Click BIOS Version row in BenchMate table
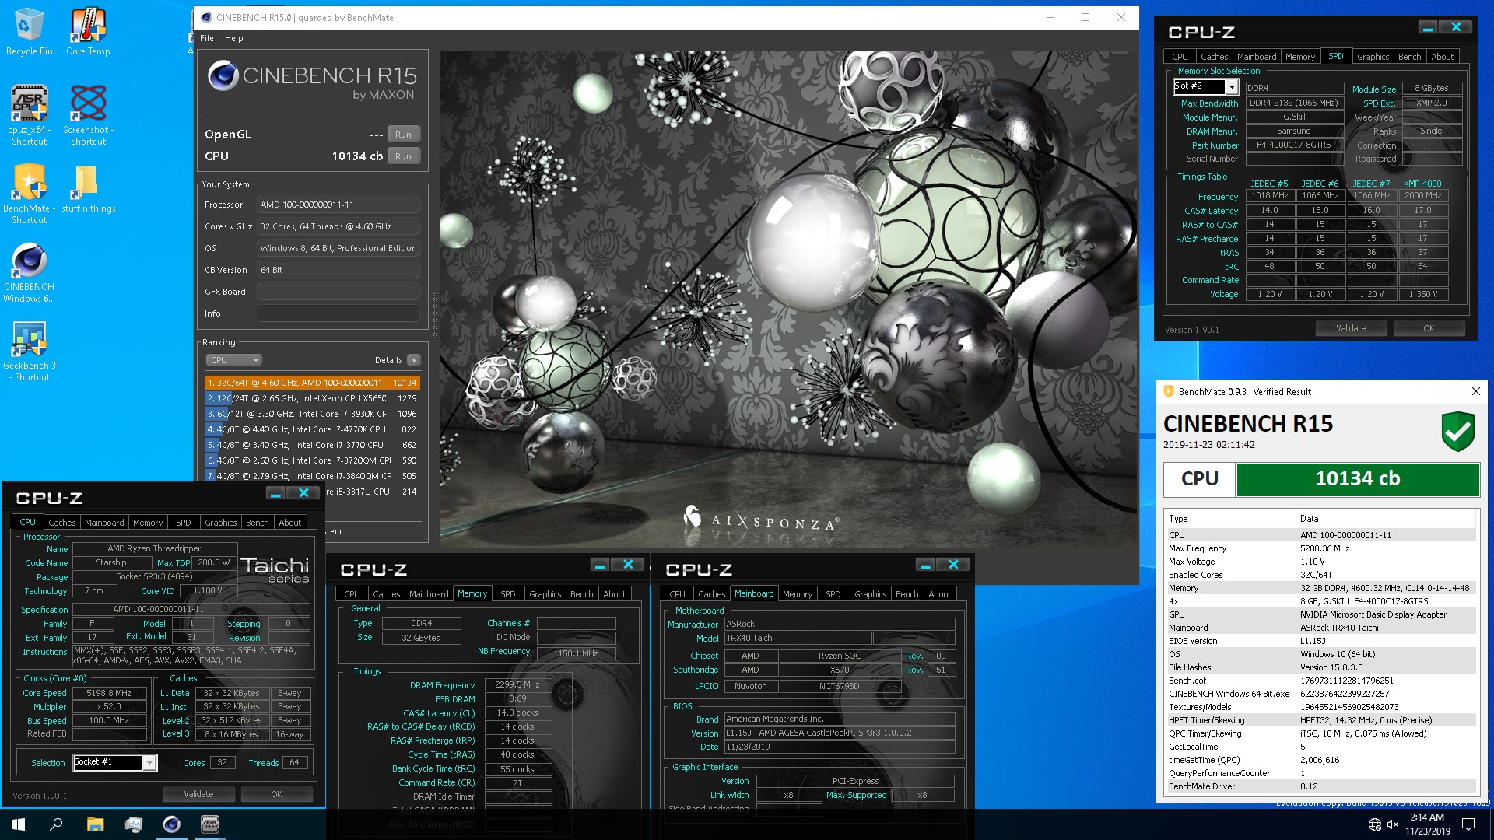Viewport: 1494px width, 840px height. 1320,641
